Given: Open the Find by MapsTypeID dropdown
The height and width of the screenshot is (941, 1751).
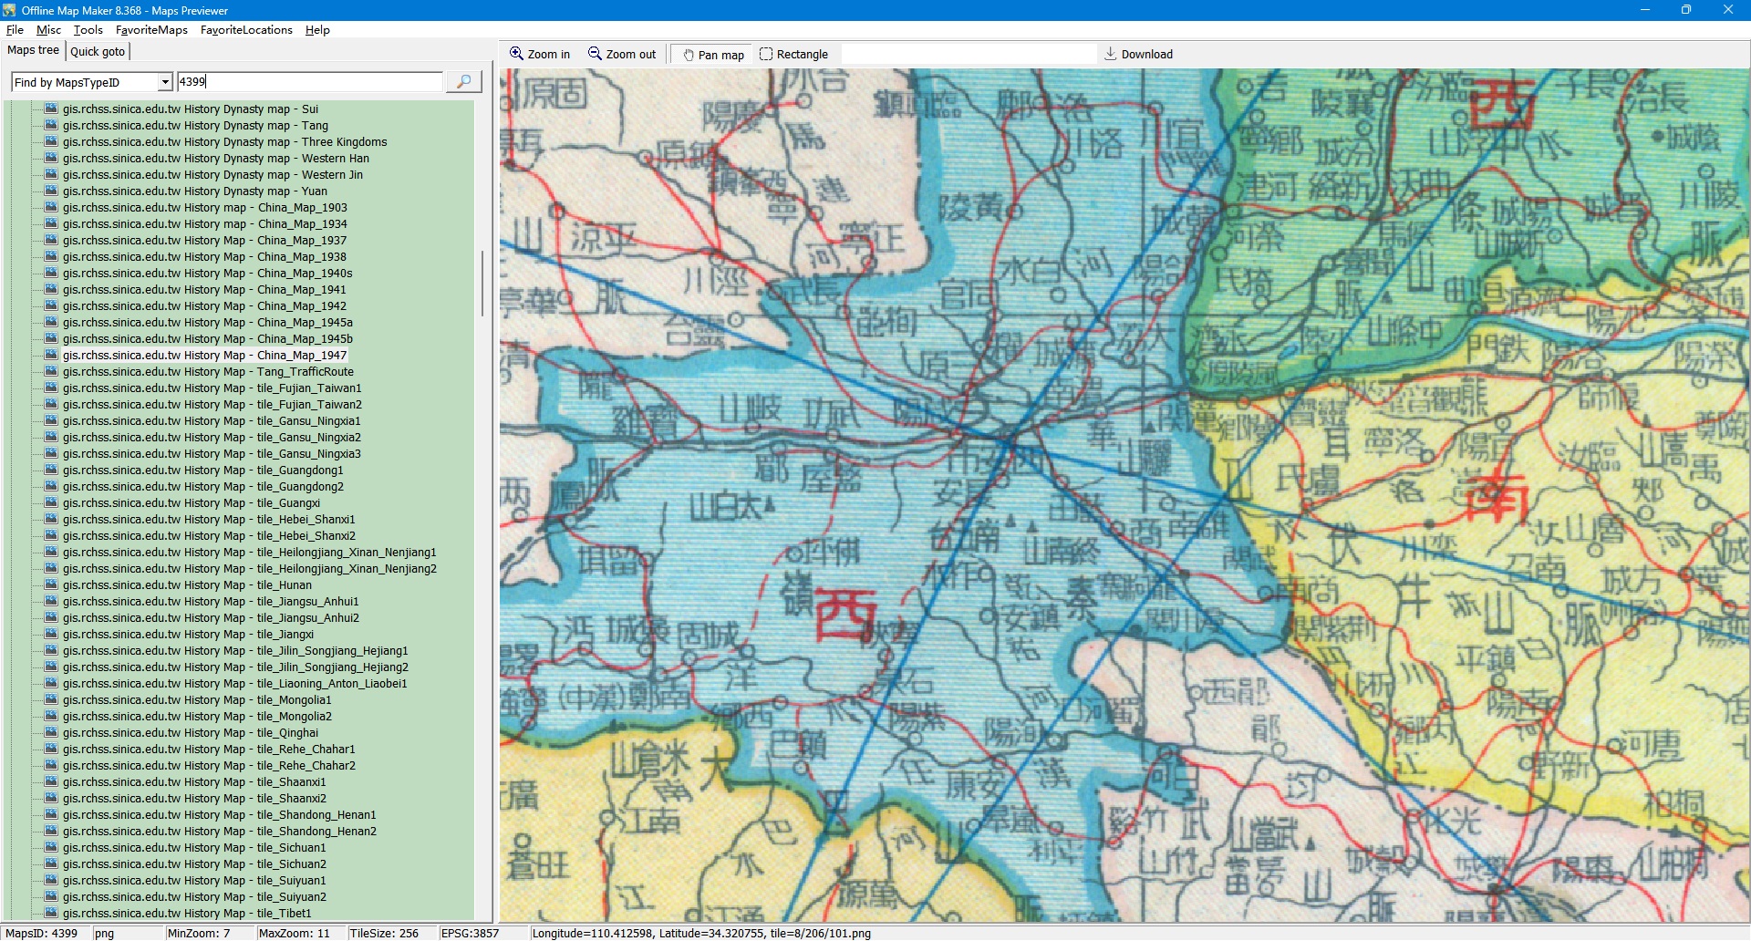Looking at the screenshot, I should point(165,82).
